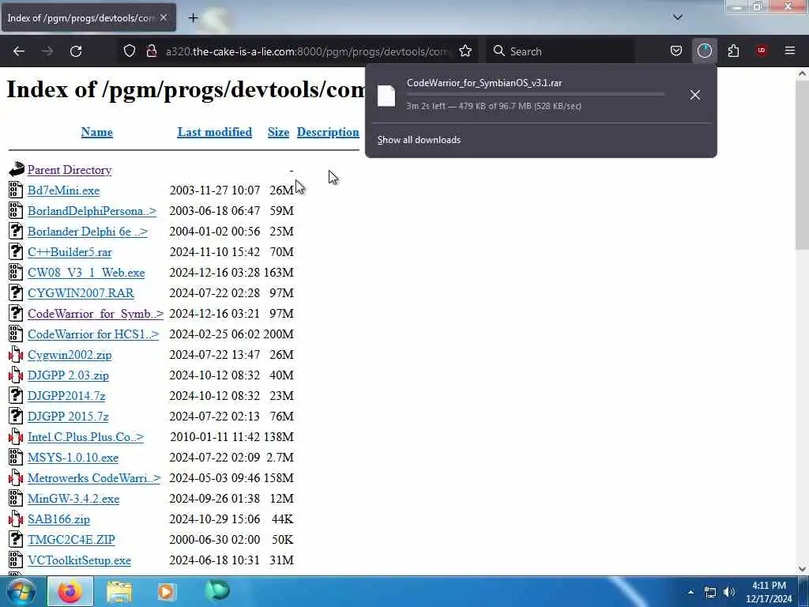
Task: Click the Firefox taskbar icon
Action: (x=70, y=591)
